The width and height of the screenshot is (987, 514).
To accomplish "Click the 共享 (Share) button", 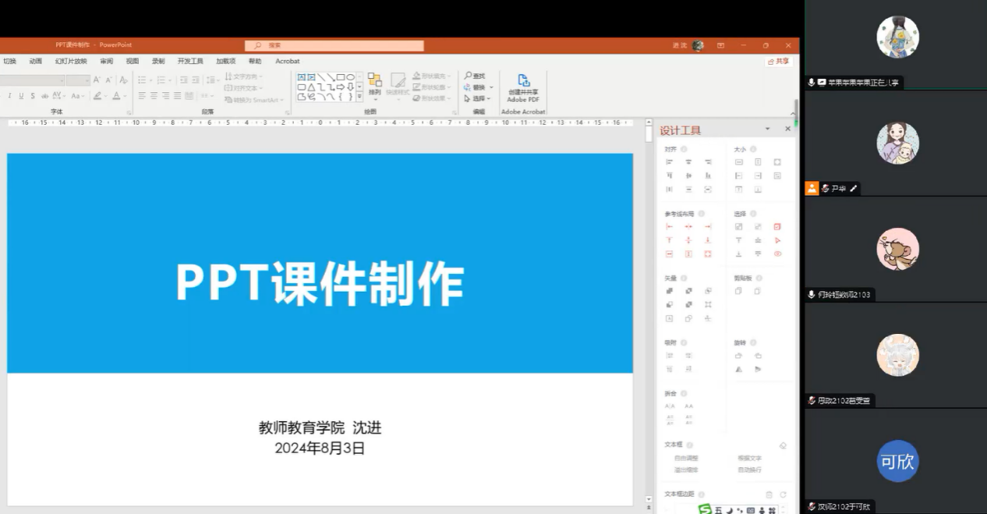I will (778, 61).
